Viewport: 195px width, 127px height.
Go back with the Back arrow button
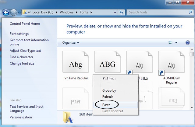pyautogui.click(x=6, y=13)
